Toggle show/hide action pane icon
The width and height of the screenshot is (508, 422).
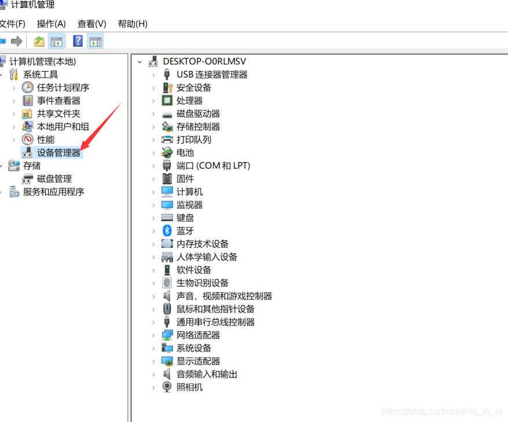(x=95, y=41)
